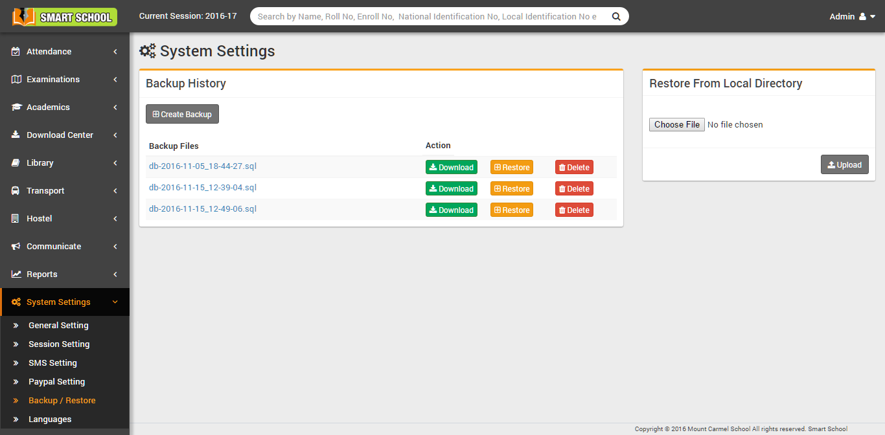Image resolution: width=885 pixels, height=435 pixels.
Task: Select the Communicate megaphone icon
Action: coord(15,246)
